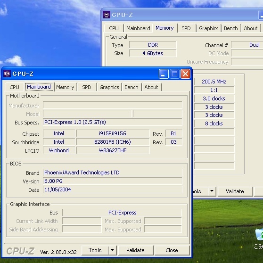Open Bench tab in the back window
Viewport: 263px width, 263px height.
click(231, 28)
